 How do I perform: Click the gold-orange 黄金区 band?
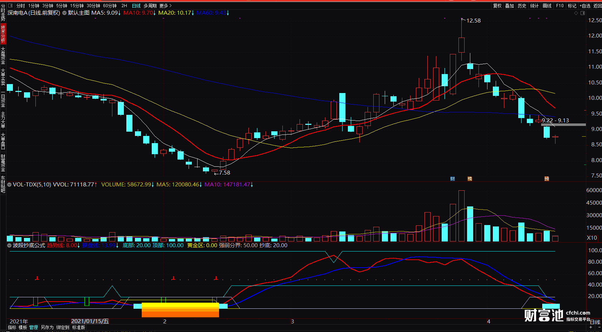tap(180, 310)
